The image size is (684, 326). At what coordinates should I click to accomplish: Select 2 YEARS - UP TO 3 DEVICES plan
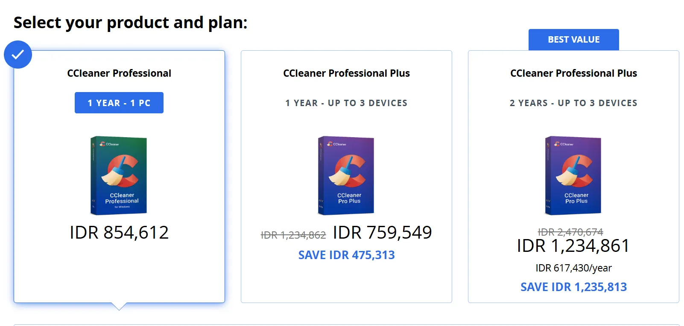coord(573,103)
